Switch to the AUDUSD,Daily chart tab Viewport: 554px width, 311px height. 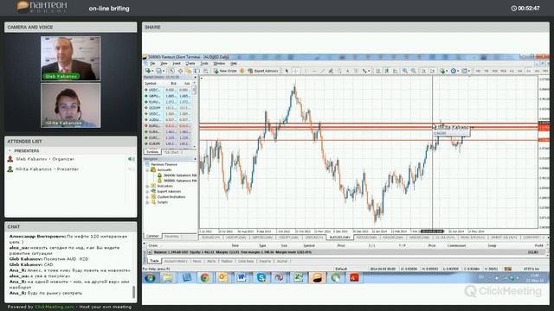tap(339, 238)
